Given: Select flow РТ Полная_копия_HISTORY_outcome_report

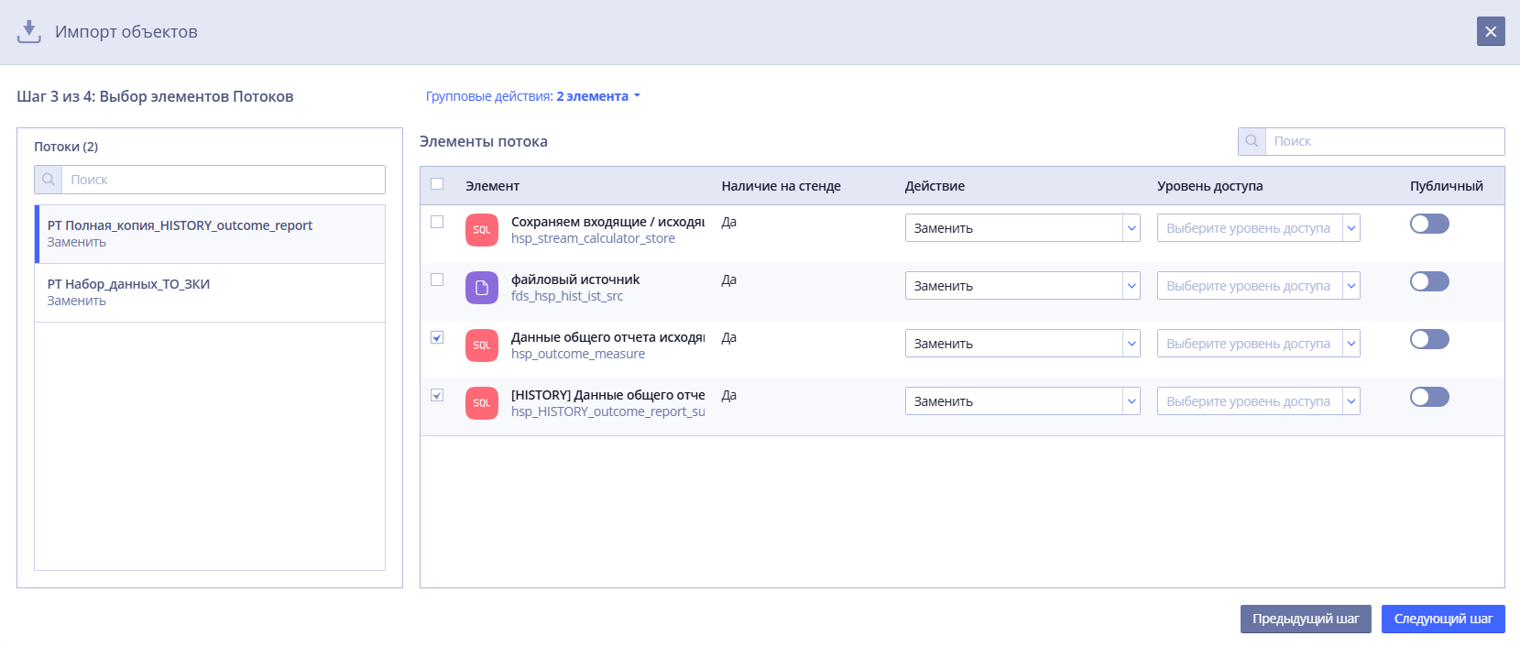Looking at the screenshot, I should (x=210, y=234).
